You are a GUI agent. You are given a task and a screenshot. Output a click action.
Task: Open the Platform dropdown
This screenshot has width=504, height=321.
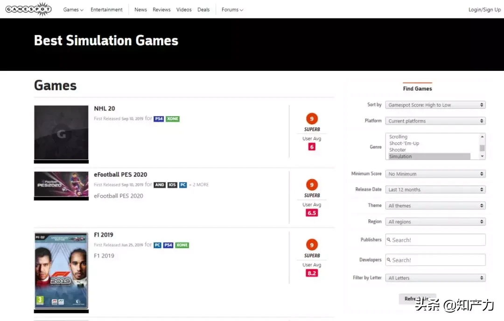(435, 121)
